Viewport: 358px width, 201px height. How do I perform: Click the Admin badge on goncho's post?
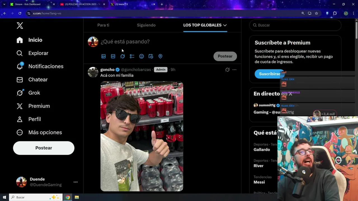coord(161,70)
